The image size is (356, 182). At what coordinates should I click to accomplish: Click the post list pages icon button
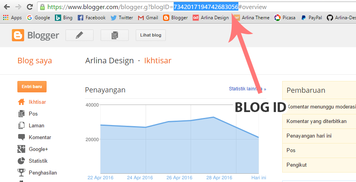click(115, 35)
